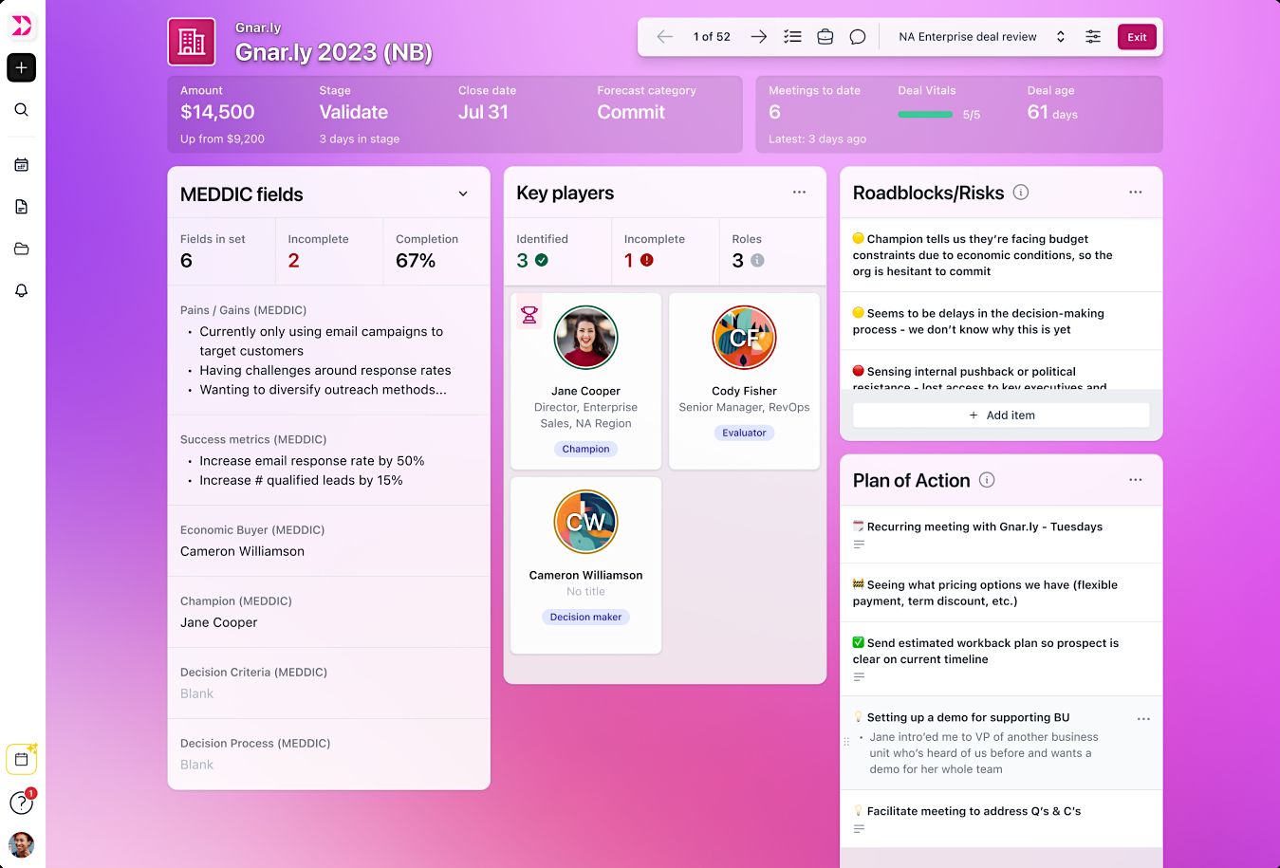Open options for Setting up a demo item
Screen dimensions: 1280x868
pos(1143,719)
